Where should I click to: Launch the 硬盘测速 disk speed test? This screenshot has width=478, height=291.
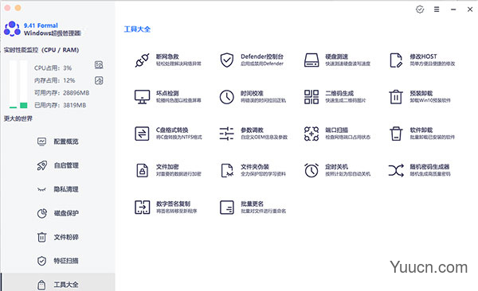click(337, 60)
